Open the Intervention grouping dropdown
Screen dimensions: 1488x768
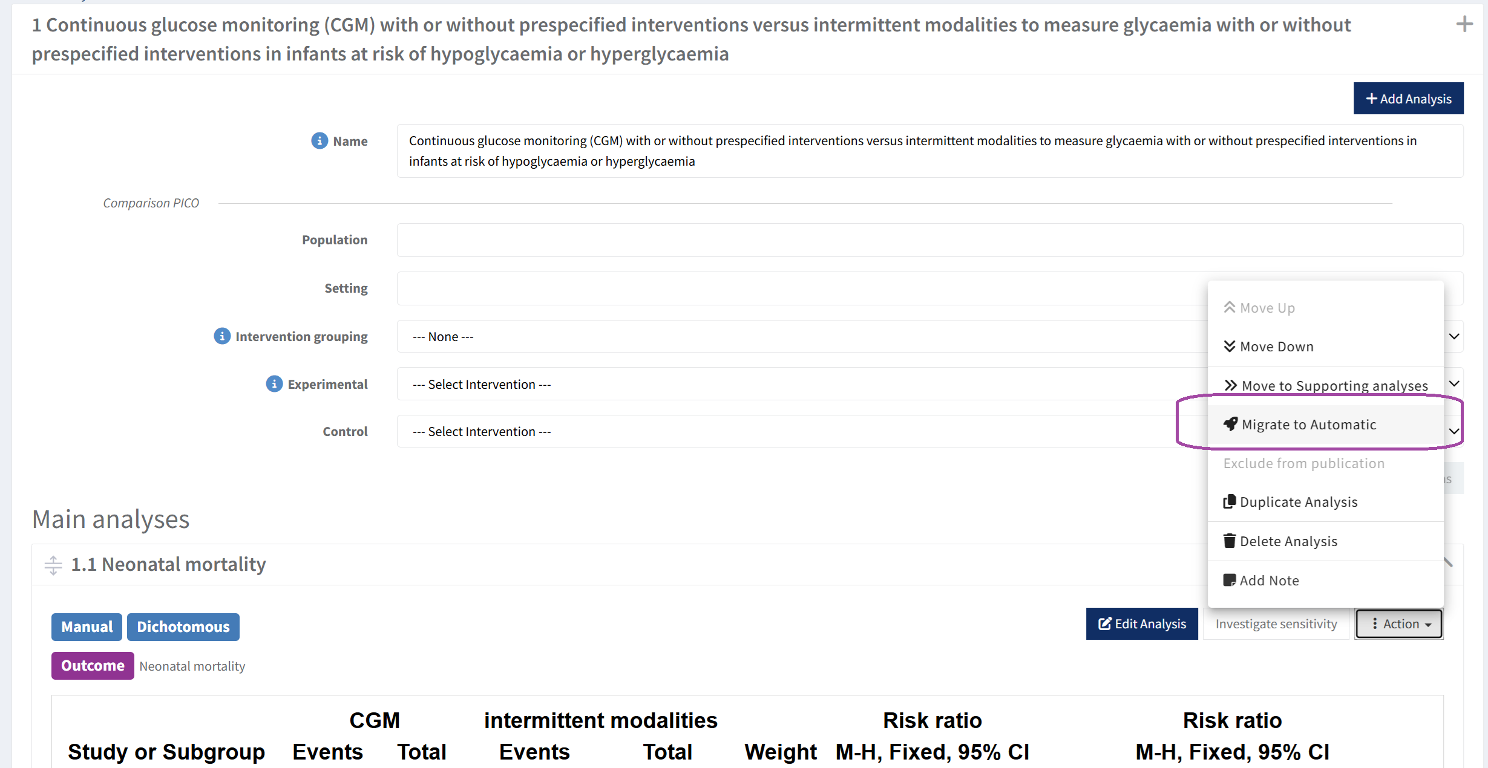(930, 336)
